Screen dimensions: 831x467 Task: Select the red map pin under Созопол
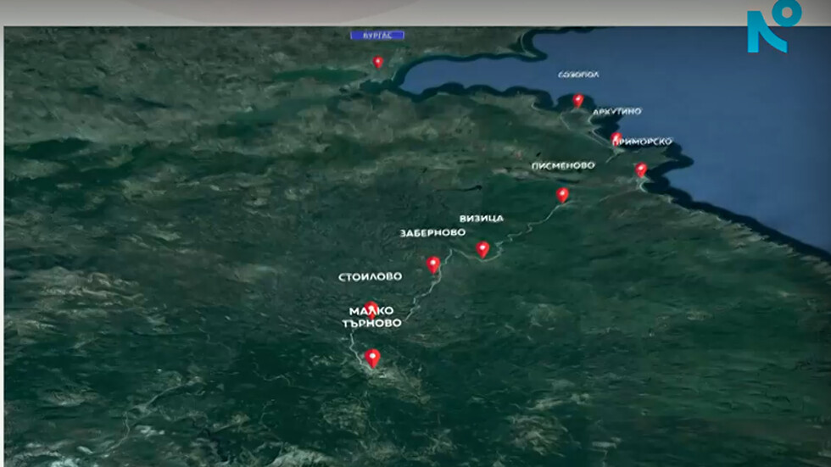point(577,100)
